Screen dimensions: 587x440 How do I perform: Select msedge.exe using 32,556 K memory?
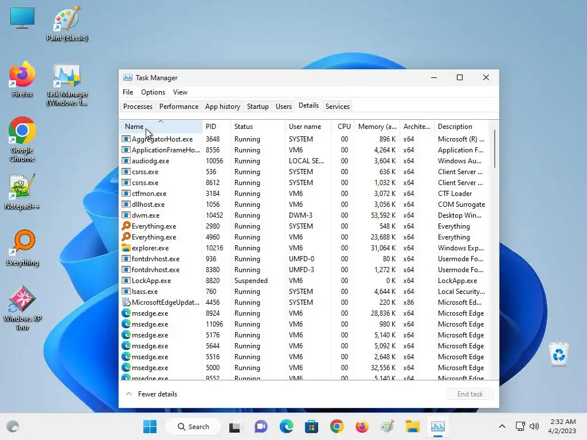304,368
